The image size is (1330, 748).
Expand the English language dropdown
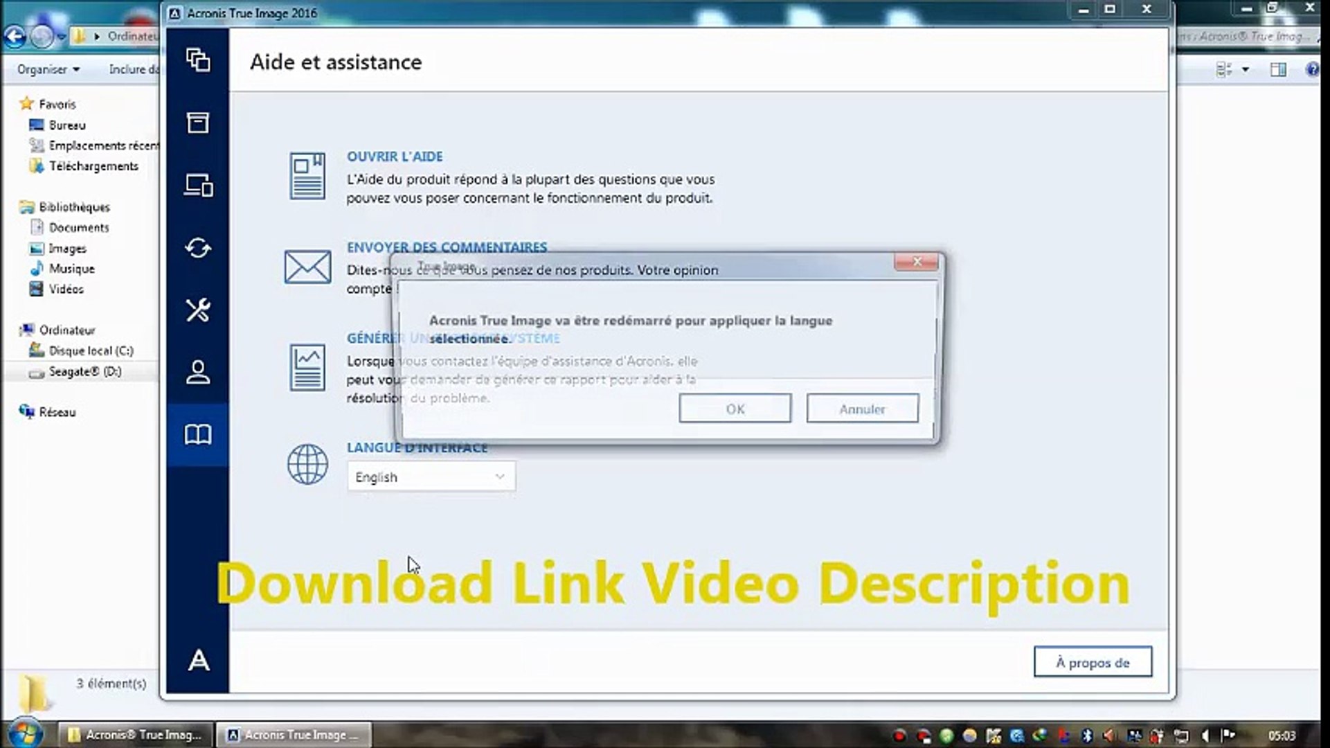[431, 477]
